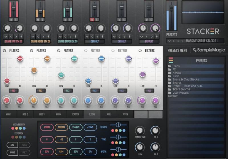Click the colored stripes icon beside Presets heading
The image size is (228, 159).
click(171, 60)
